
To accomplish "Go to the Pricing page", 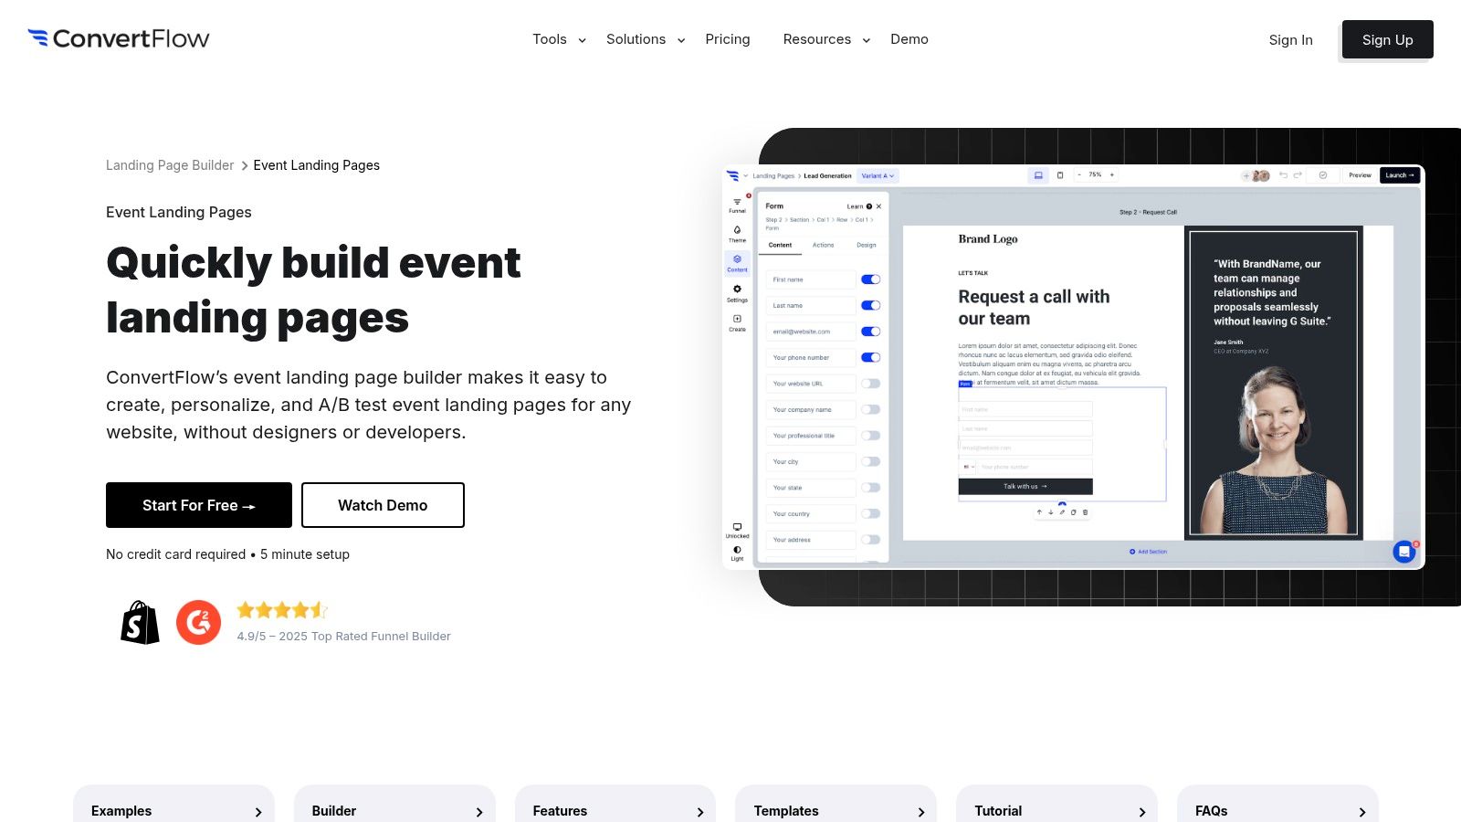I will point(727,39).
